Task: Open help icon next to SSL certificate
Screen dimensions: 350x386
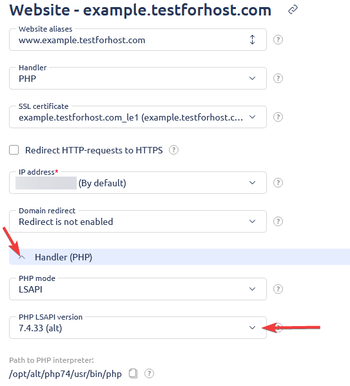Action: tap(278, 117)
